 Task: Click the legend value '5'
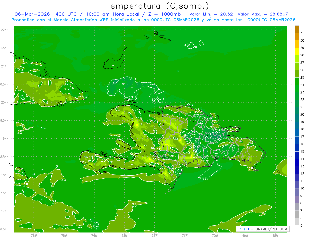(x=301, y=226)
